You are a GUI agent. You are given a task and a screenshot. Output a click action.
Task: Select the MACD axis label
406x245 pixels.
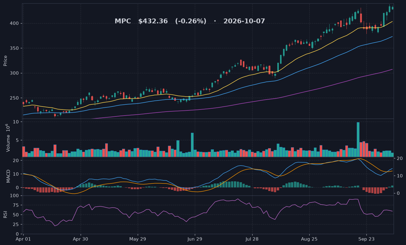[8, 176]
